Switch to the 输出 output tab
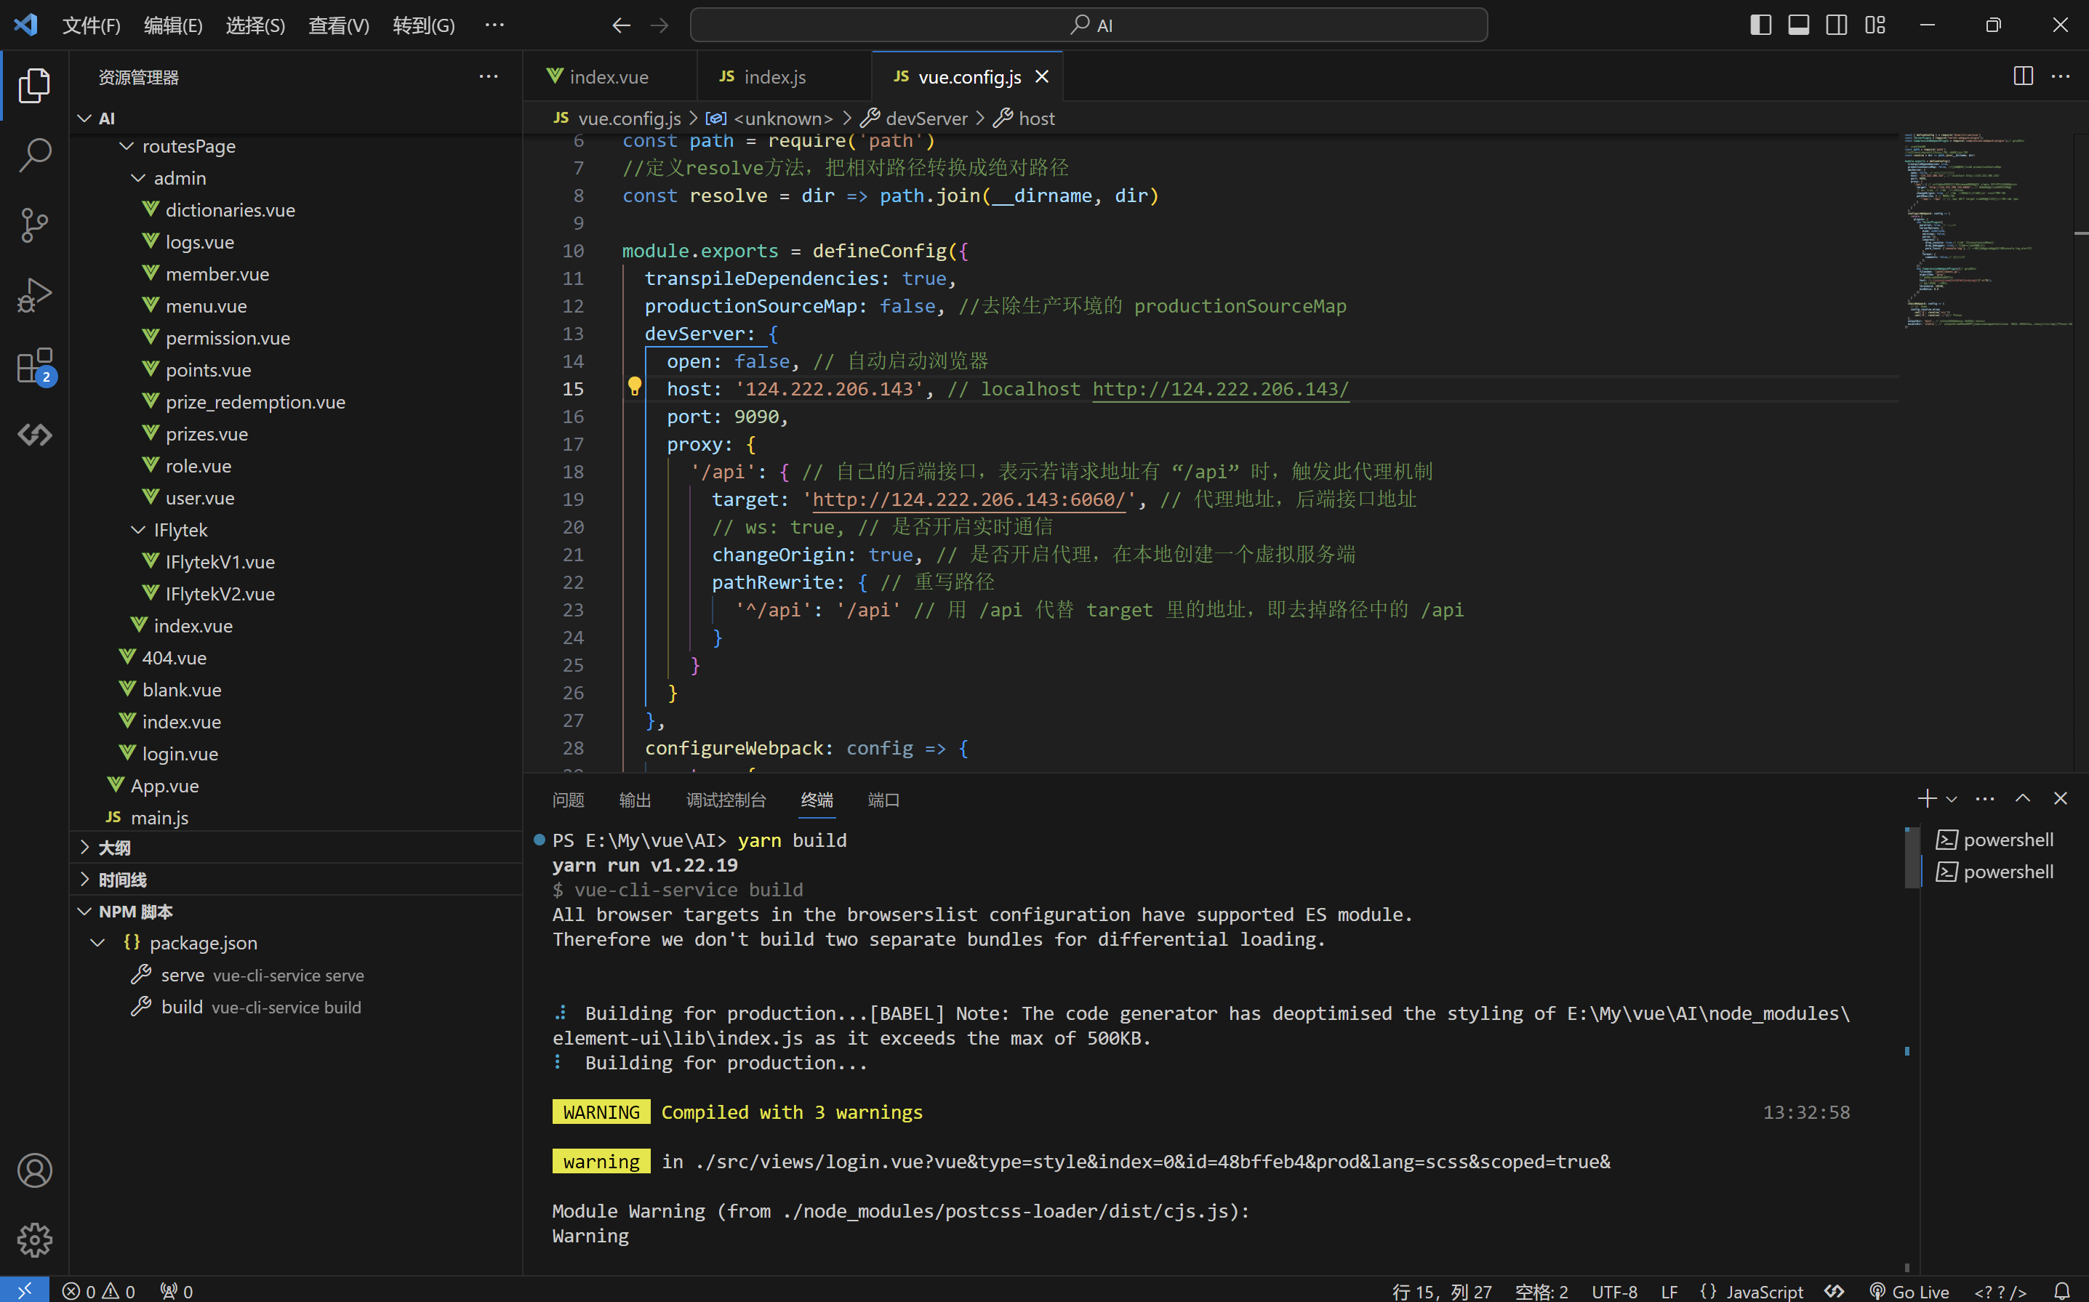 coord(635,800)
